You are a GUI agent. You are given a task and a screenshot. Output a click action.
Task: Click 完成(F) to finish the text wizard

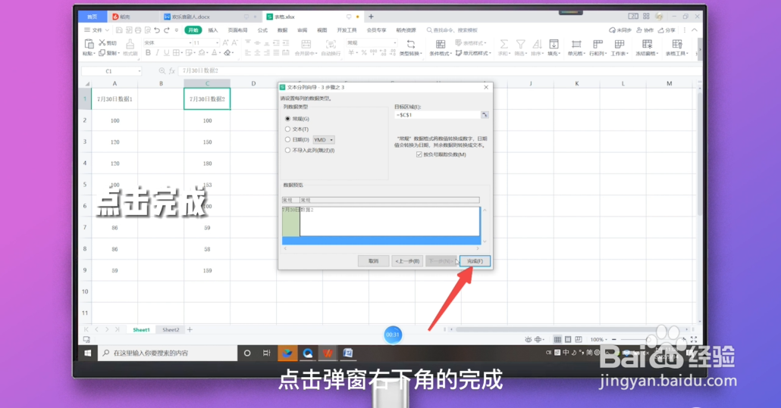pyautogui.click(x=475, y=261)
